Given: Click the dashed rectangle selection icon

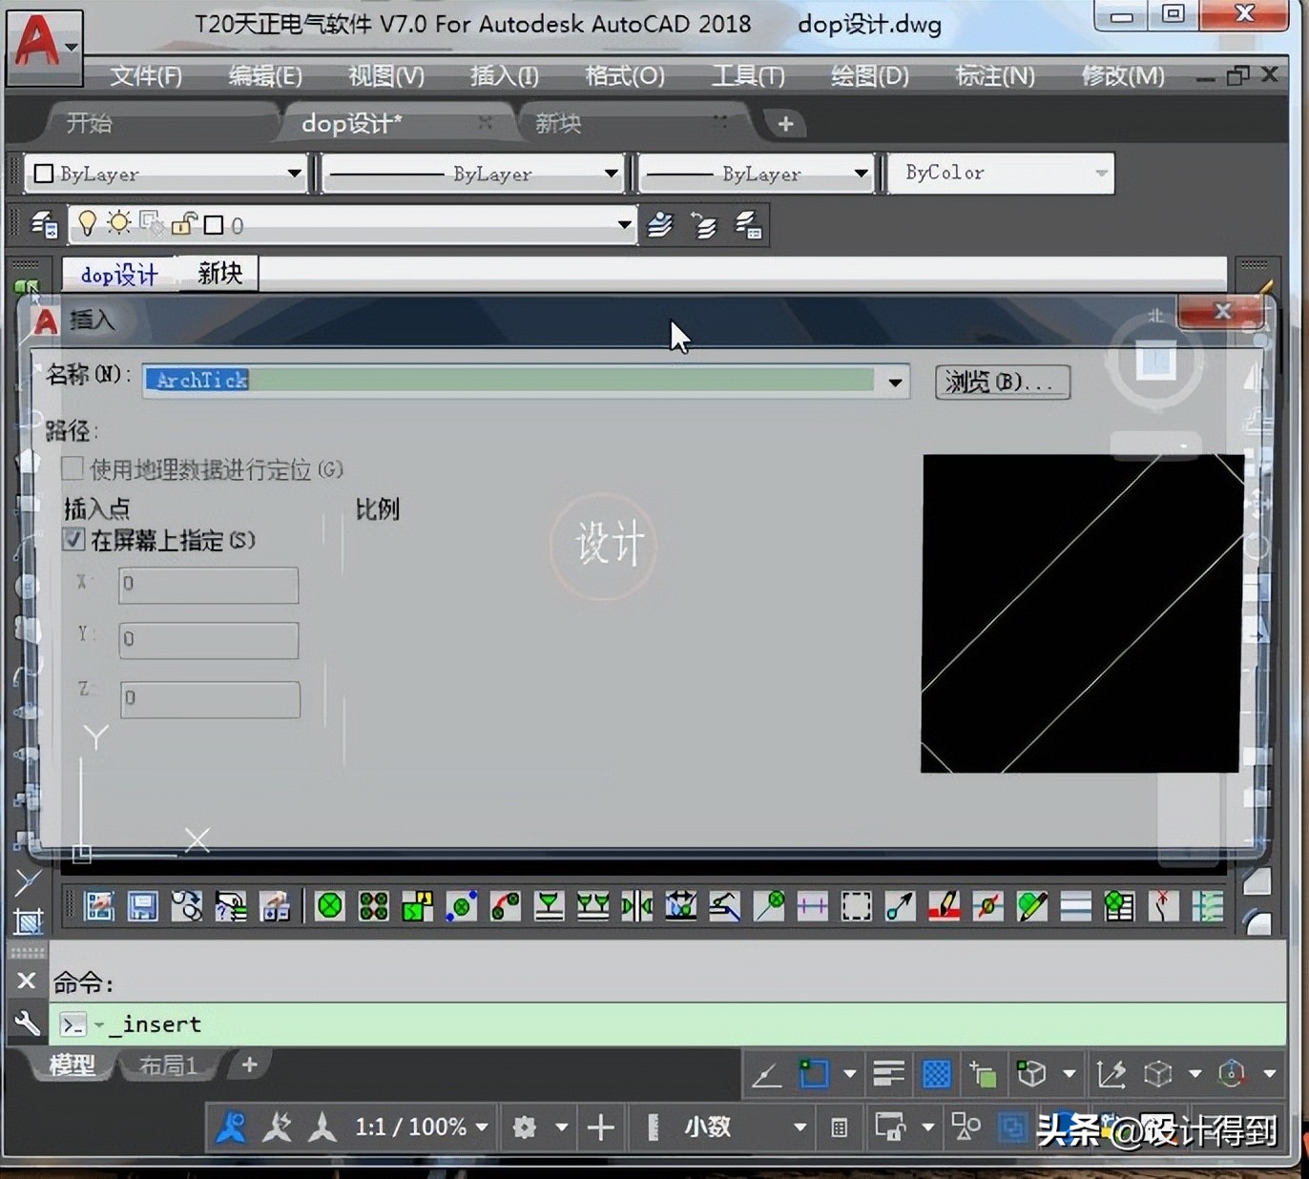Looking at the screenshot, I should 856,905.
